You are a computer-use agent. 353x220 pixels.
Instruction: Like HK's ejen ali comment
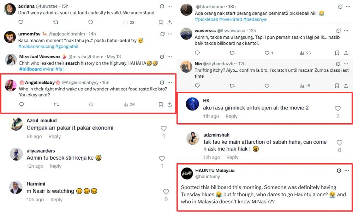[338, 109]
